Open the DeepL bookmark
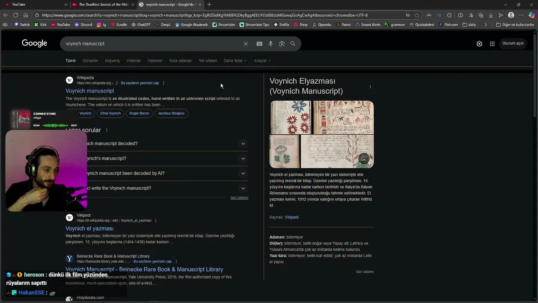This screenshot has width=538, height=303. (163, 25)
